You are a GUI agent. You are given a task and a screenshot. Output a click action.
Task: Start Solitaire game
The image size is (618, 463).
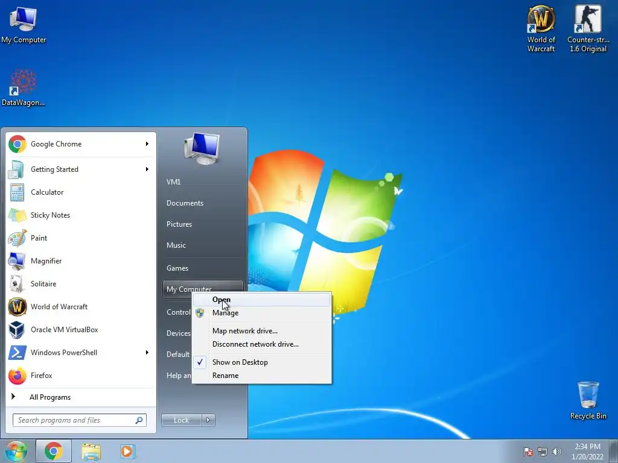pos(81,283)
